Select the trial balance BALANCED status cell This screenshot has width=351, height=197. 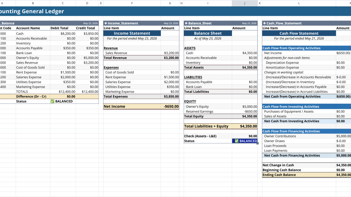(63, 101)
